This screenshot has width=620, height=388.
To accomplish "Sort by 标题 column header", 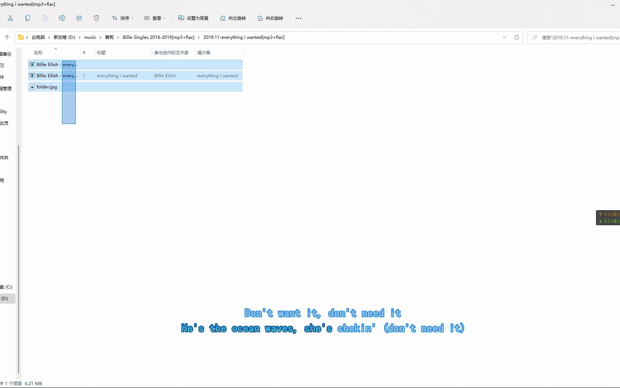I will point(123,52).
